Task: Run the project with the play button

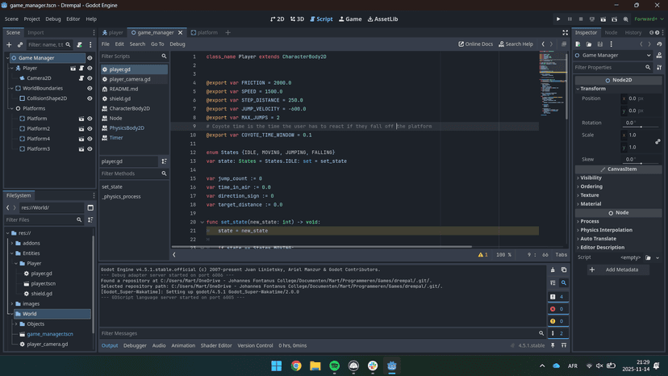Action: 558,19
